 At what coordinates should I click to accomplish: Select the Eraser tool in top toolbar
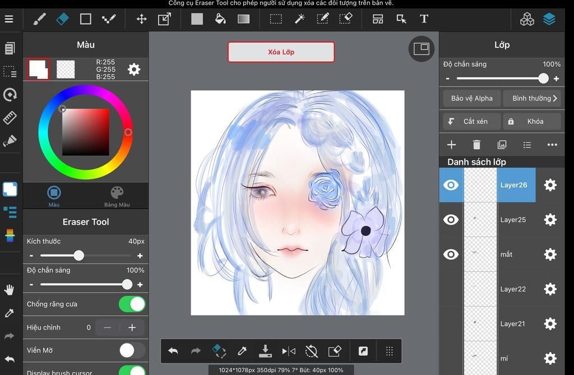63,19
